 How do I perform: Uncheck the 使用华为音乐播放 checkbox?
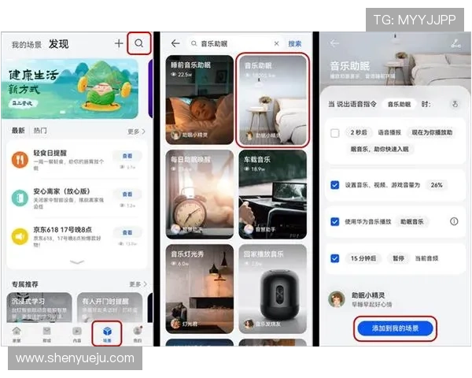coord(335,221)
